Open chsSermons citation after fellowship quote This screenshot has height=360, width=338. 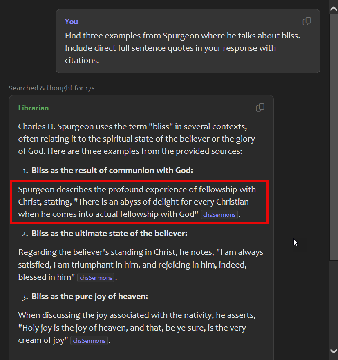(219, 215)
